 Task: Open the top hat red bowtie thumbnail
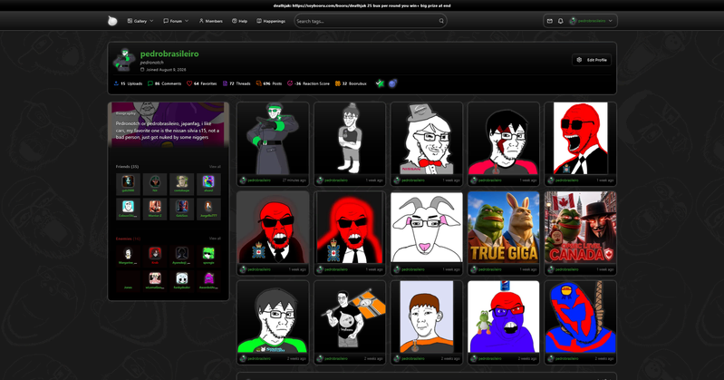(427, 138)
